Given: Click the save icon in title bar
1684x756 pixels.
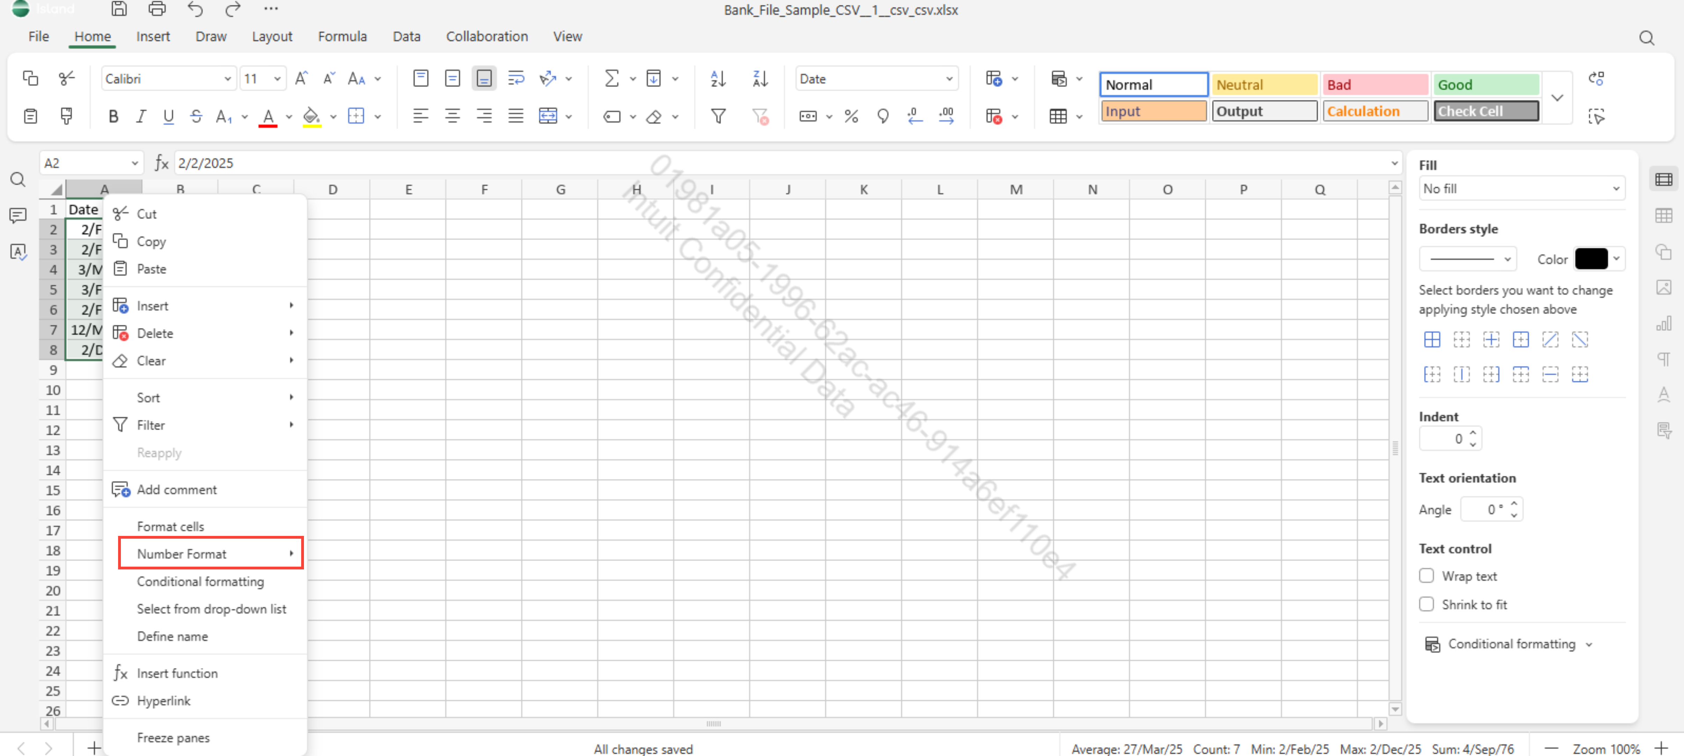Looking at the screenshot, I should pyautogui.click(x=118, y=9).
